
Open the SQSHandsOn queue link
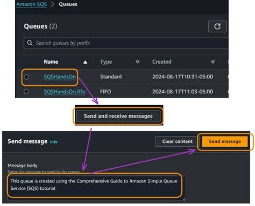(60, 77)
